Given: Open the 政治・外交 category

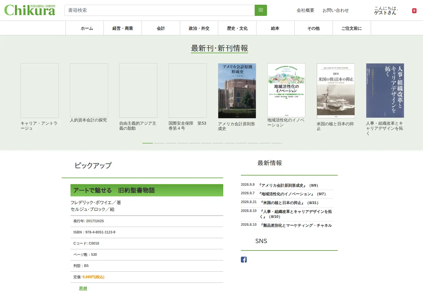Looking at the screenshot, I should click(x=199, y=28).
